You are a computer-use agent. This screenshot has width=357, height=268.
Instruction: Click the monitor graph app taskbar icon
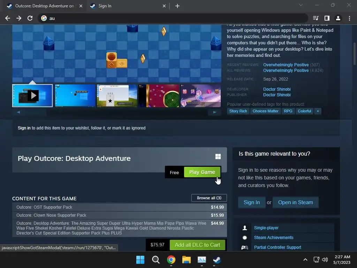click(202, 260)
